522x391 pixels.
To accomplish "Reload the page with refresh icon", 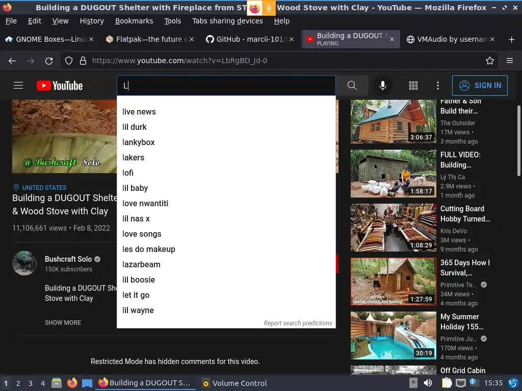I will 49,61.
